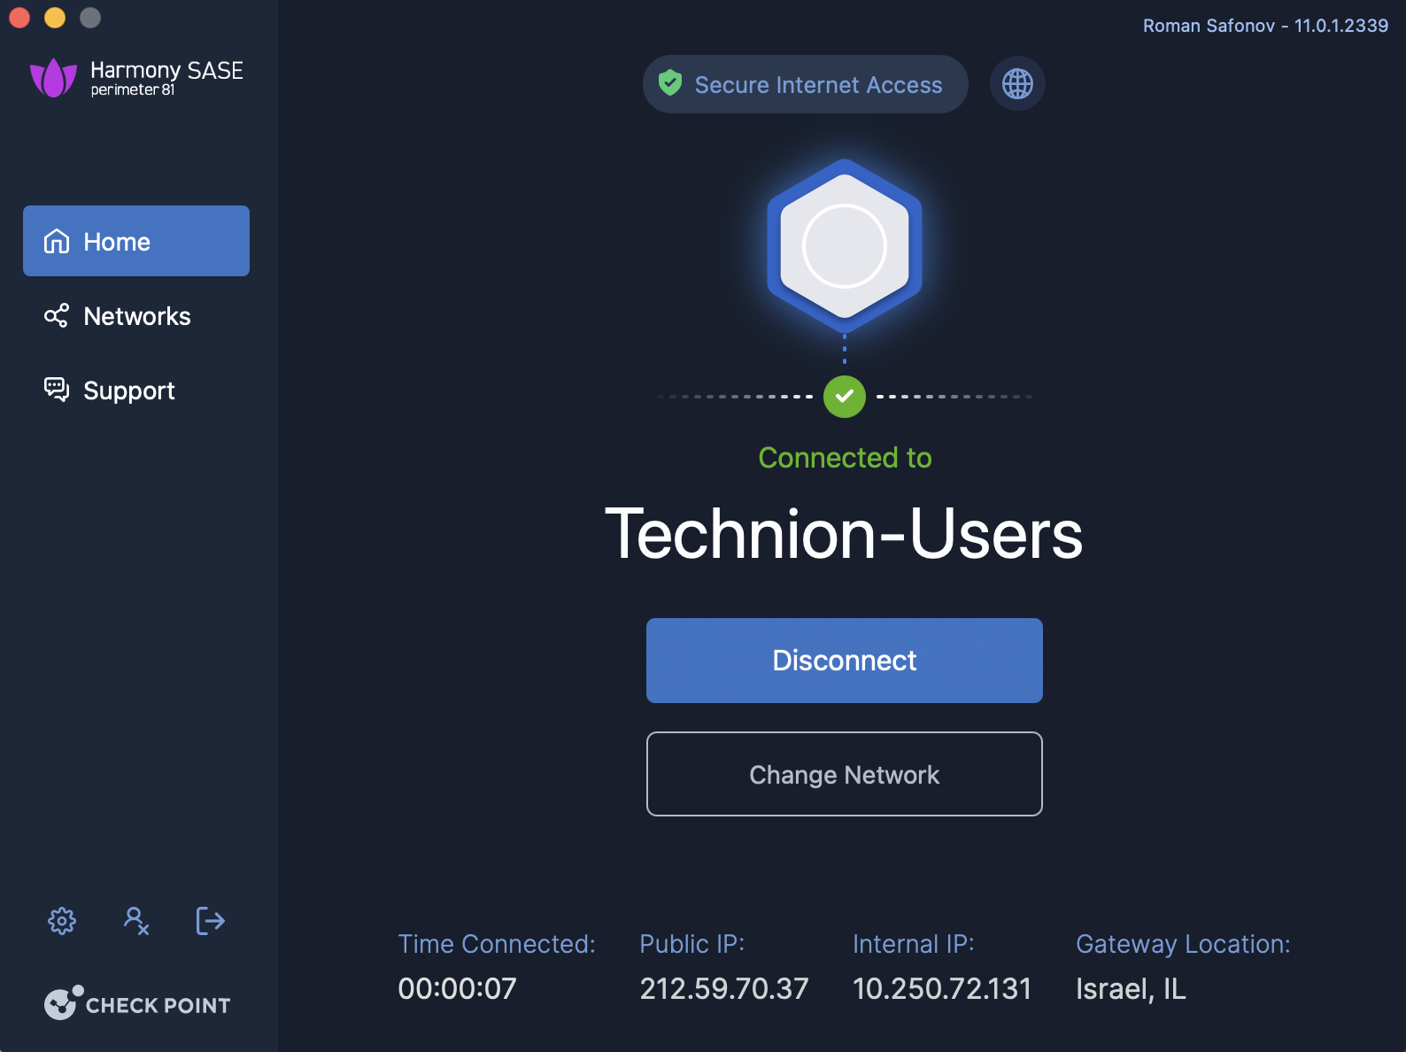This screenshot has width=1406, height=1052.
Task: Click the Check Point logo
Action: tap(137, 1003)
